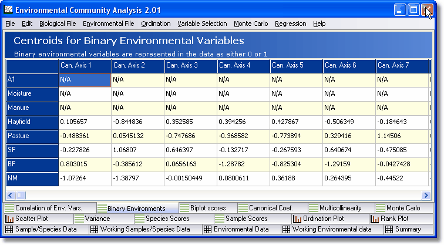This screenshot has width=444, height=245.
Task: Open the Help menu
Action: (x=319, y=24)
